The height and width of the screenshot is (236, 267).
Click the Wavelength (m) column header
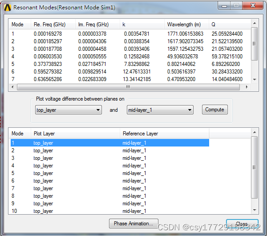[x=186, y=24]
